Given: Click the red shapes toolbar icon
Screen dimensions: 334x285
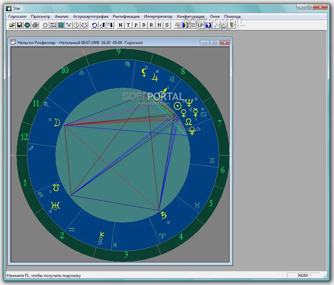Looking at the screenshot, I should point(177,25).
